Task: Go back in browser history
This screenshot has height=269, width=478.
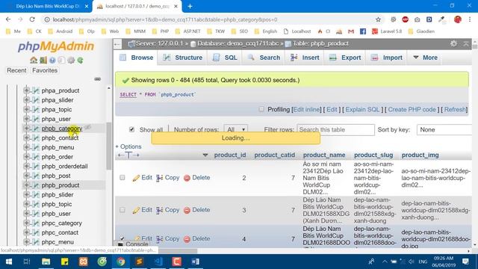Action: point(8,19)
